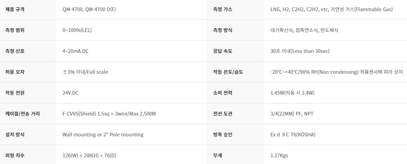
Task: Click the F-CVVS(Shield) cable specification text
Action: pyautogui.click(x=109, y=114)
